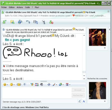Launch the games chess-piece icon
This screenshot has width=112, height=110.
[x=44, y=22]
